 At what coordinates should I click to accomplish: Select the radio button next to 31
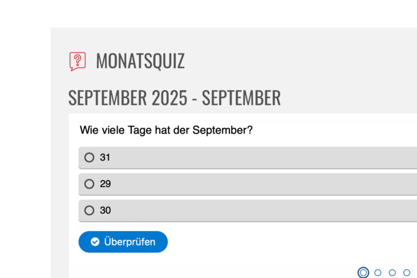click(88, 158)
